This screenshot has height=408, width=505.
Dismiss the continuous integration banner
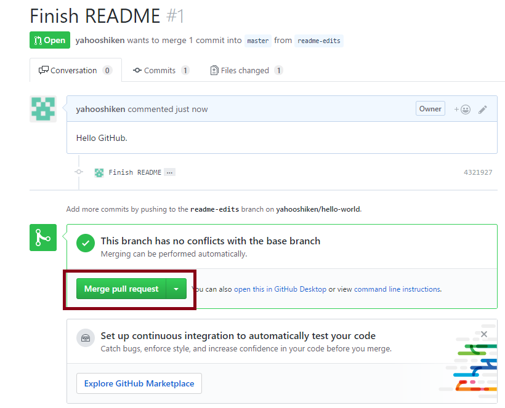pos(483,334)
